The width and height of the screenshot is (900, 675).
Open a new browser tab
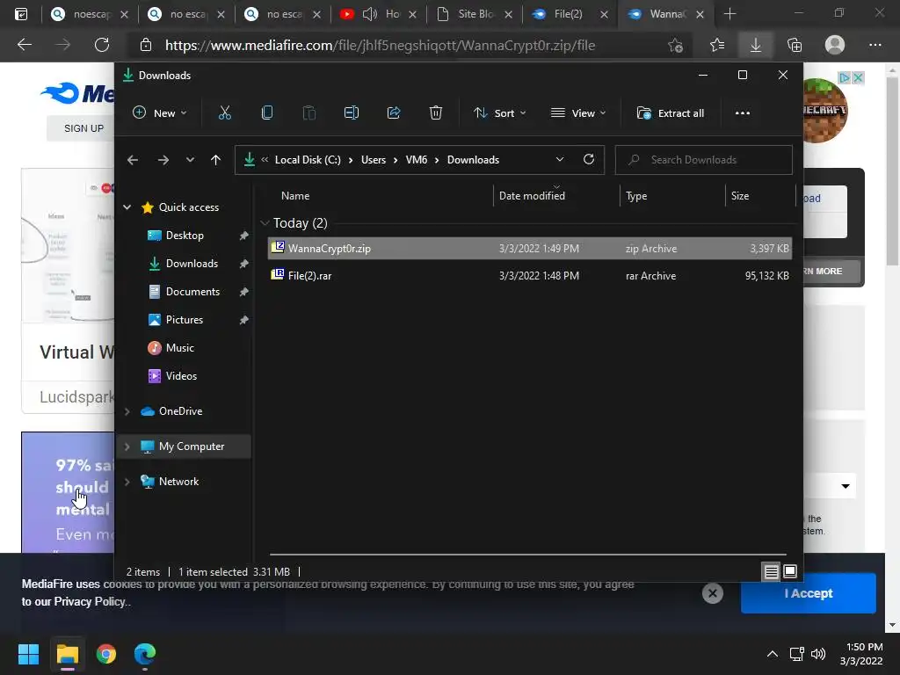[729, 14]
